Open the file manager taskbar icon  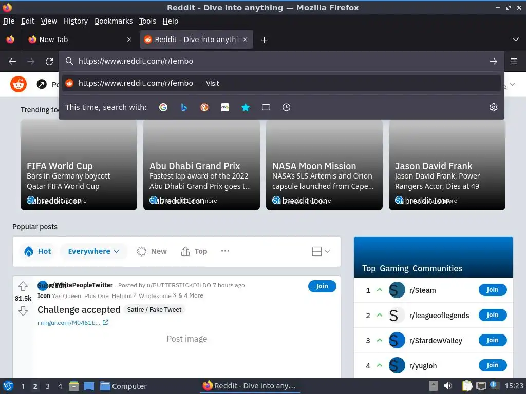coord(74,386)
